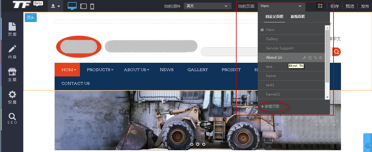The image size is (372, 152).
Task: Open the SEO sidebar panel
Action: click(x=12, y=119)
